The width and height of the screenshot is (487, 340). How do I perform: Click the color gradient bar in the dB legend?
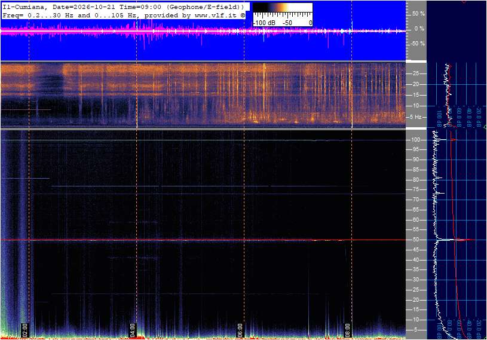tap(282, 7)
